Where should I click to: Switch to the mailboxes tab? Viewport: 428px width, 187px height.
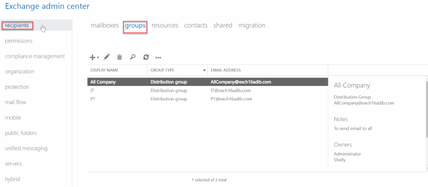click(x=104, y=26)
